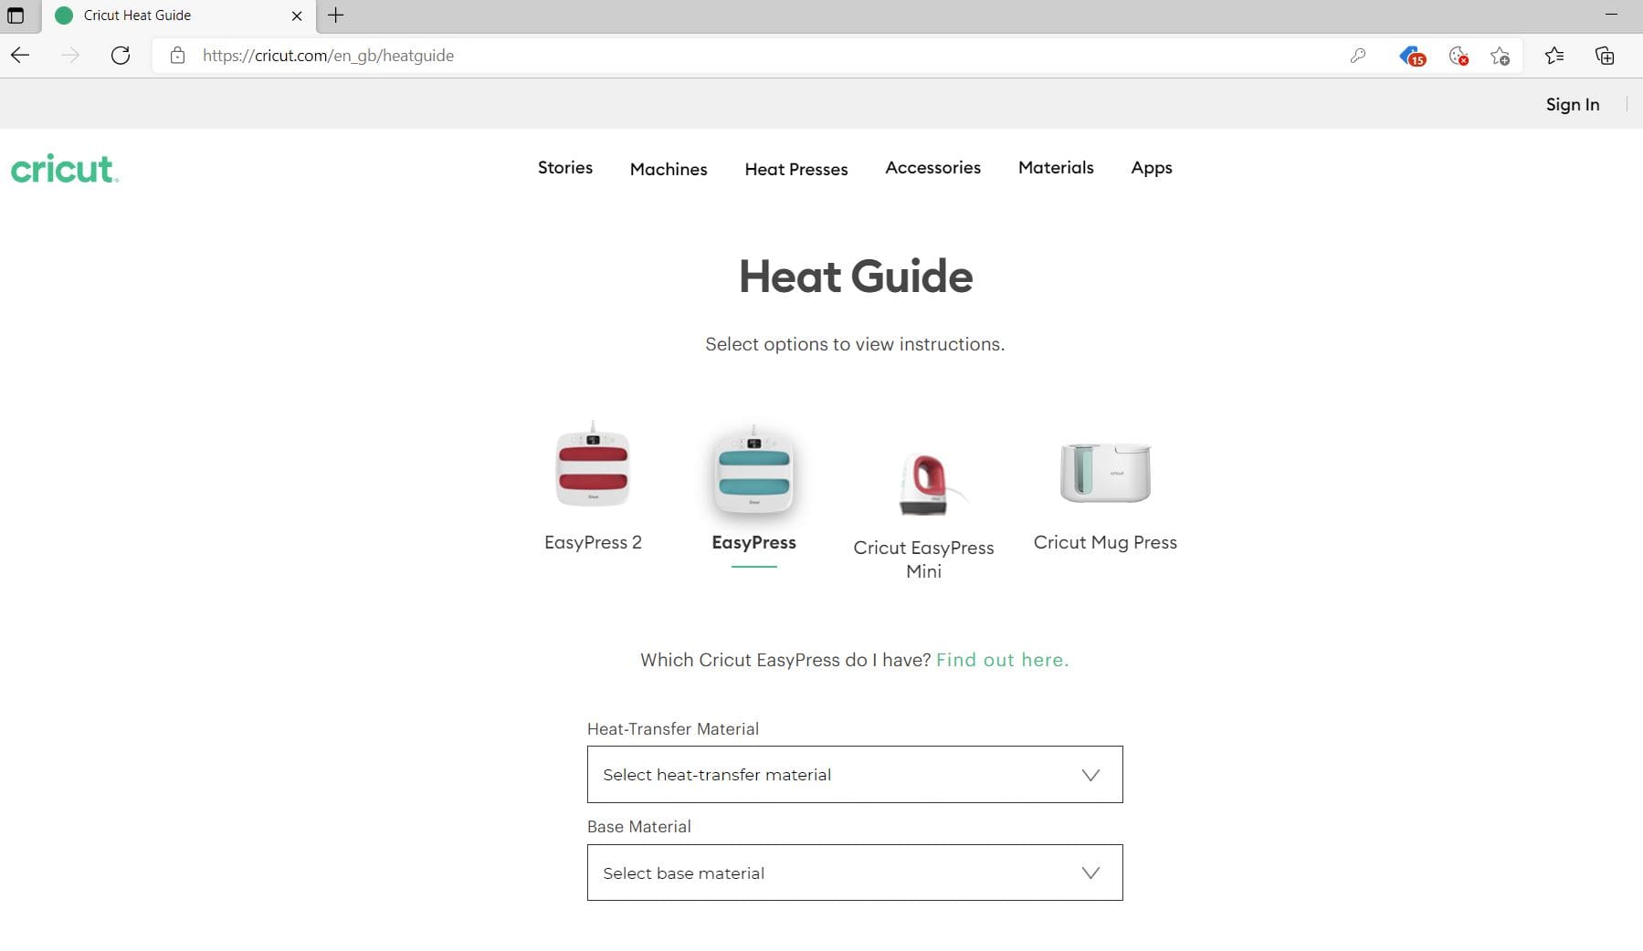The height and width of the screenshot is (951, 1643).
Task: Click the browser back arrow
Action: (x=20, y=56)
